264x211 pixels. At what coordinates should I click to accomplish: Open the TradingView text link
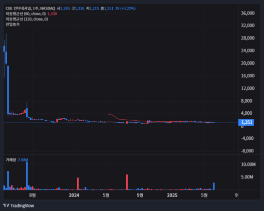coord(22,205)
